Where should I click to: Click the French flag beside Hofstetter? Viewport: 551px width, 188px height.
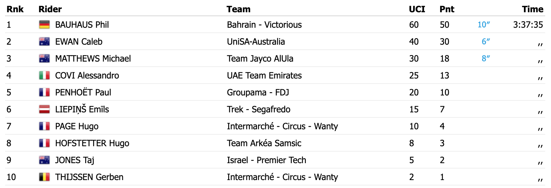(44, 143)
